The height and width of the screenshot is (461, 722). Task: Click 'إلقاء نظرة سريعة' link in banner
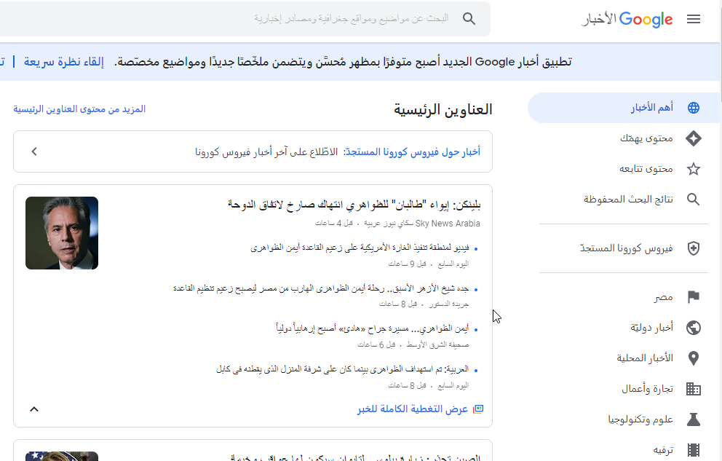(64, 62)
